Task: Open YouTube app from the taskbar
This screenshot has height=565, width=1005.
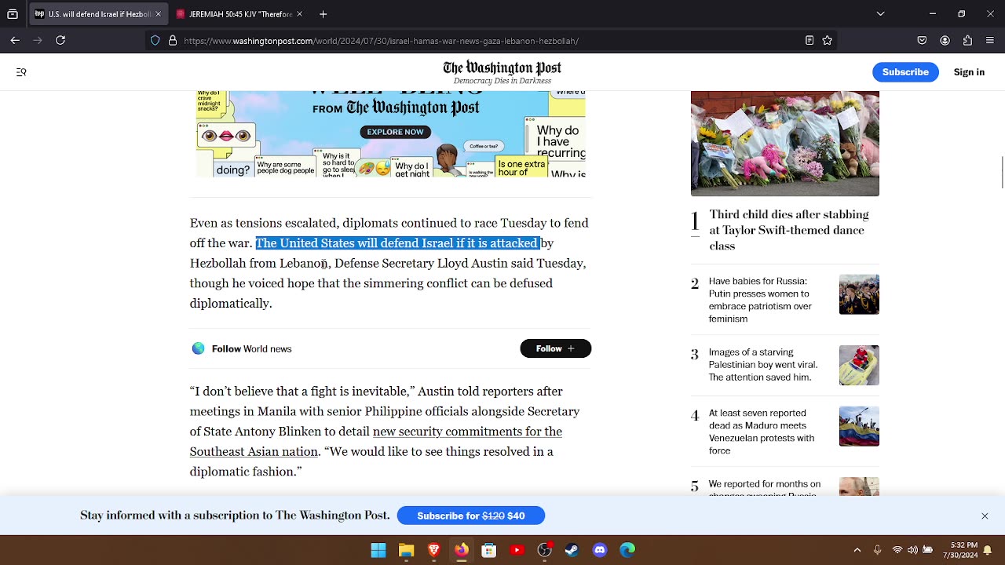Action: pos(517,550)
